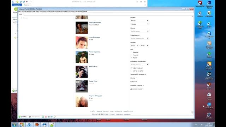Open the 'все языки' language link

127,114
